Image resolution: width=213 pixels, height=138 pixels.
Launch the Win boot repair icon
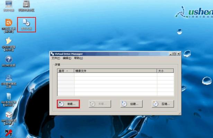(x=9, y=118)
